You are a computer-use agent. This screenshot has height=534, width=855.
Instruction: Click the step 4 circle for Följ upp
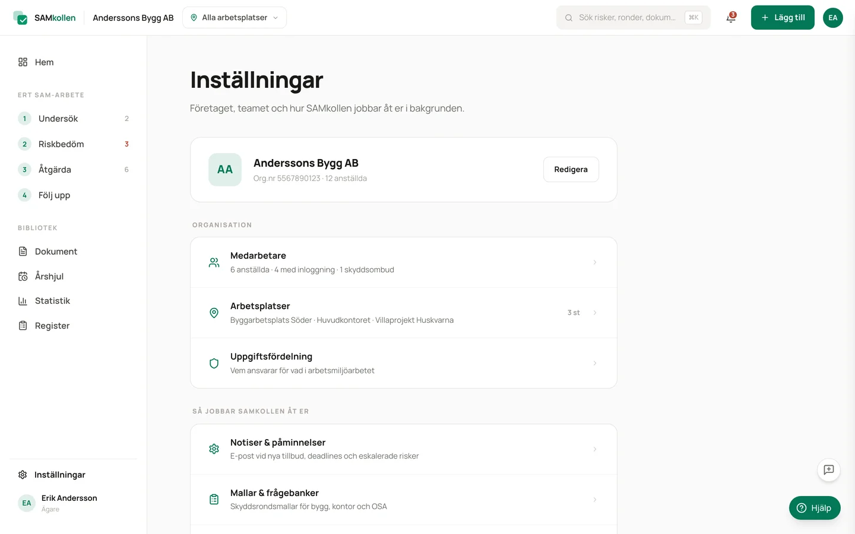(24, 195)
